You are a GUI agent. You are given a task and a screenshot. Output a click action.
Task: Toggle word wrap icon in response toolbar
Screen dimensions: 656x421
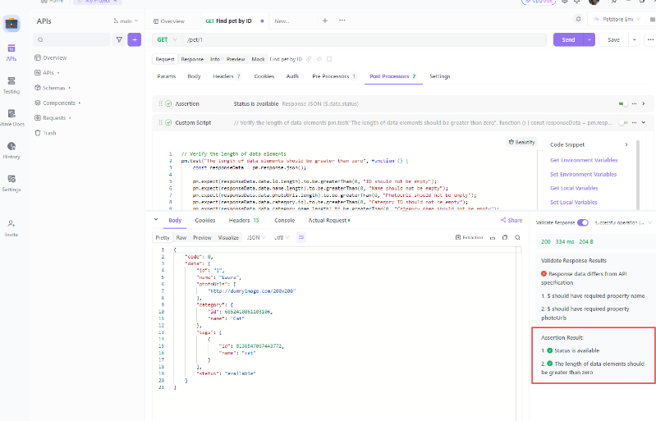(x=301, y=237)
